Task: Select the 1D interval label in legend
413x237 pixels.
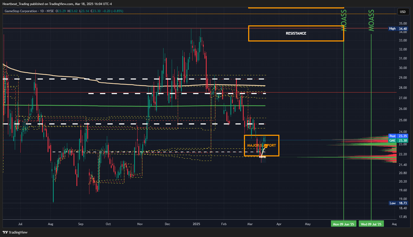Action: (x=42, y=11)
